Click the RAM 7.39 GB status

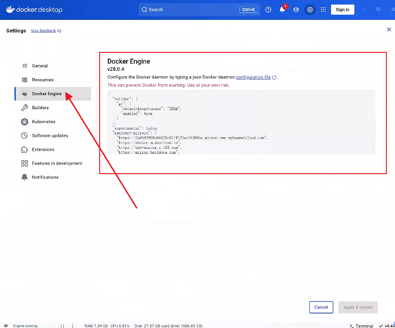[x=96, y=326]
